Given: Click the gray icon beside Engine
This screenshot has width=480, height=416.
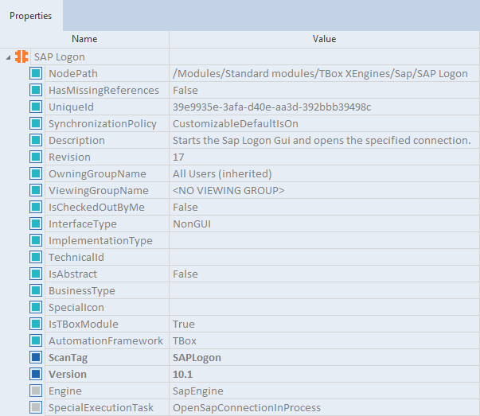Looking at the screenshot, I should 36,391.
